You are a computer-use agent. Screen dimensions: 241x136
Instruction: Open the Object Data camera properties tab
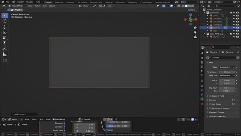202,99
